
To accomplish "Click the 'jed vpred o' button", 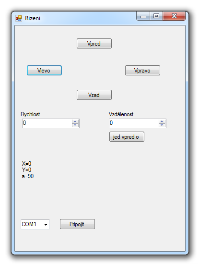I will pos(127,136).
